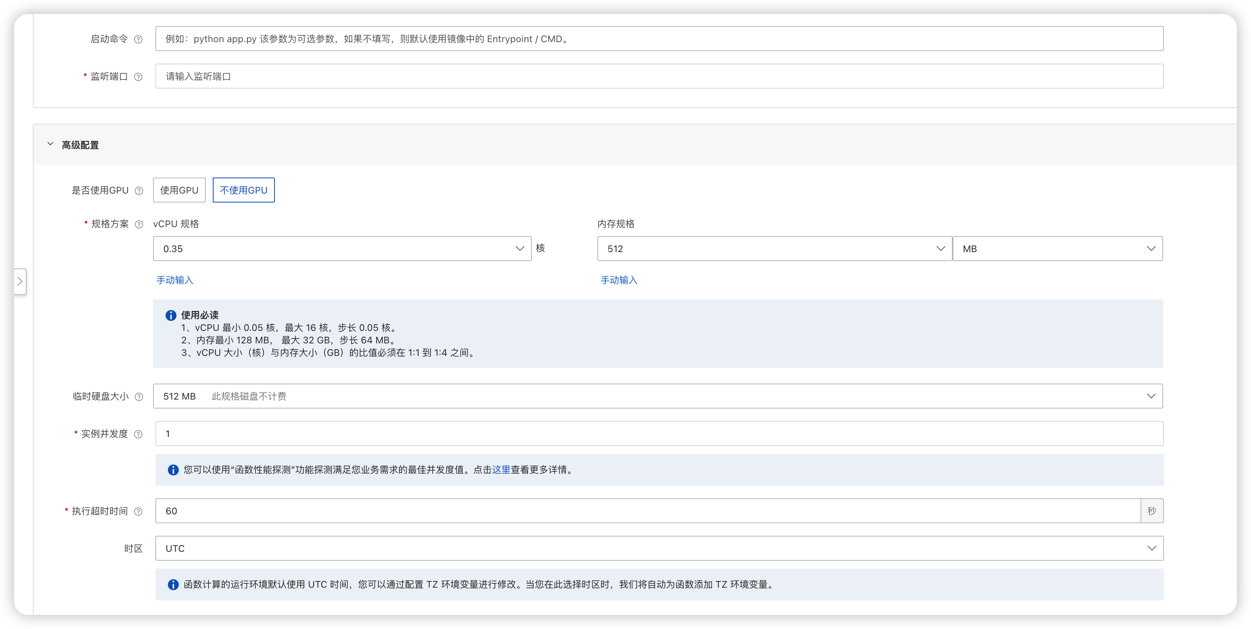Click help icon beside 实例并发度 label

tap(138, 434)
